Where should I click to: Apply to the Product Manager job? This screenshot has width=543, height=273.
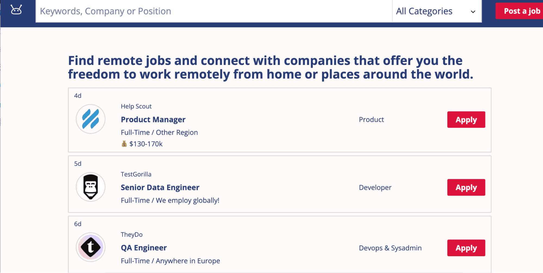466,120
